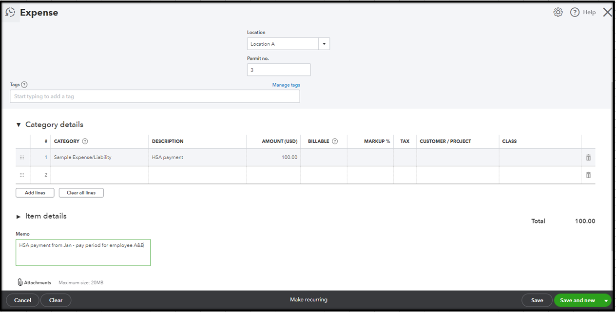616x312 pixels.
Task: Delete expense line 1 with trash icon
Action: point(588,157)
